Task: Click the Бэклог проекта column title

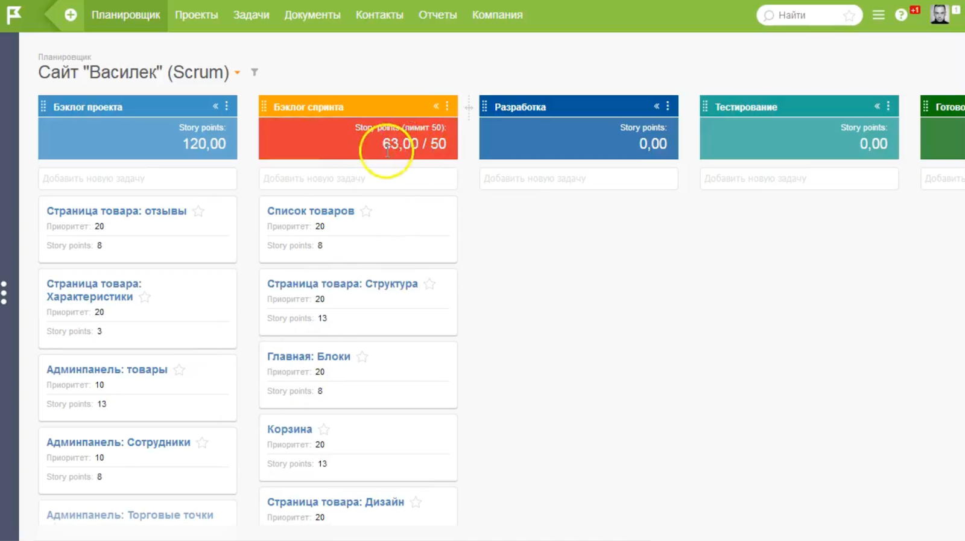Action: (x=88, y=107)
